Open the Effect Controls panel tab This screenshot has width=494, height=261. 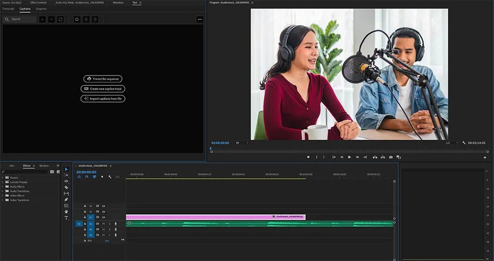[38, 2]
